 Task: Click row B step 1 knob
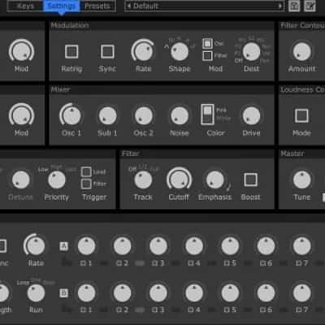pyautogui.click(x=86, y=293)
